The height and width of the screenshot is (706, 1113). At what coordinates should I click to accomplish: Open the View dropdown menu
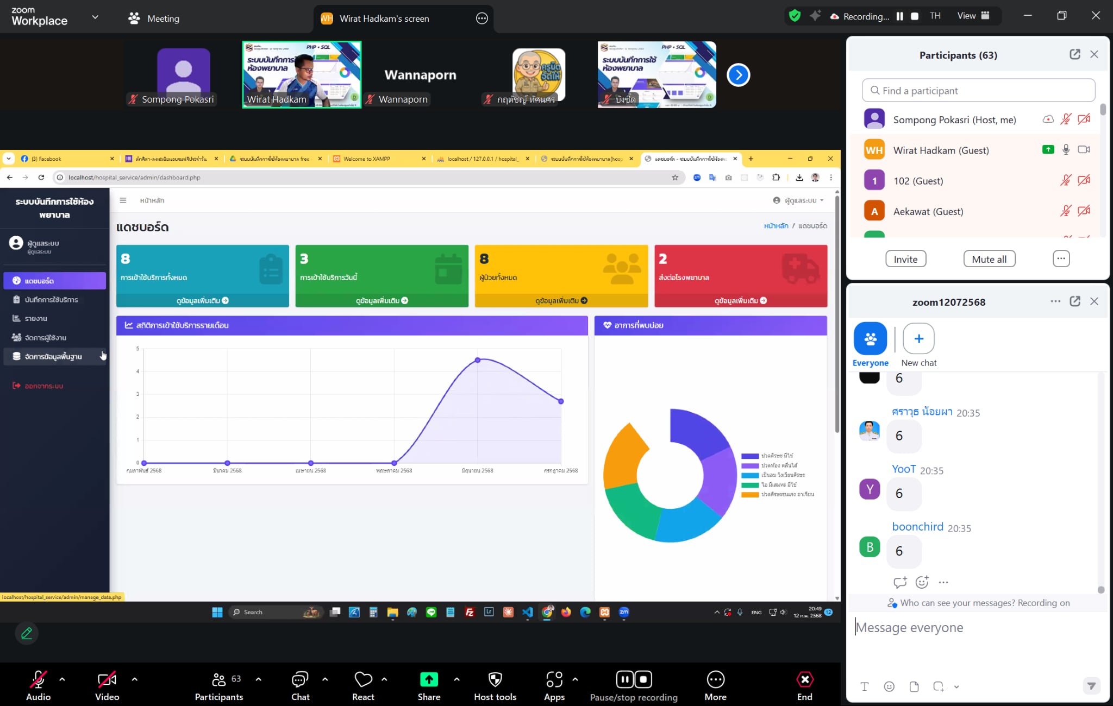point(973,16)
